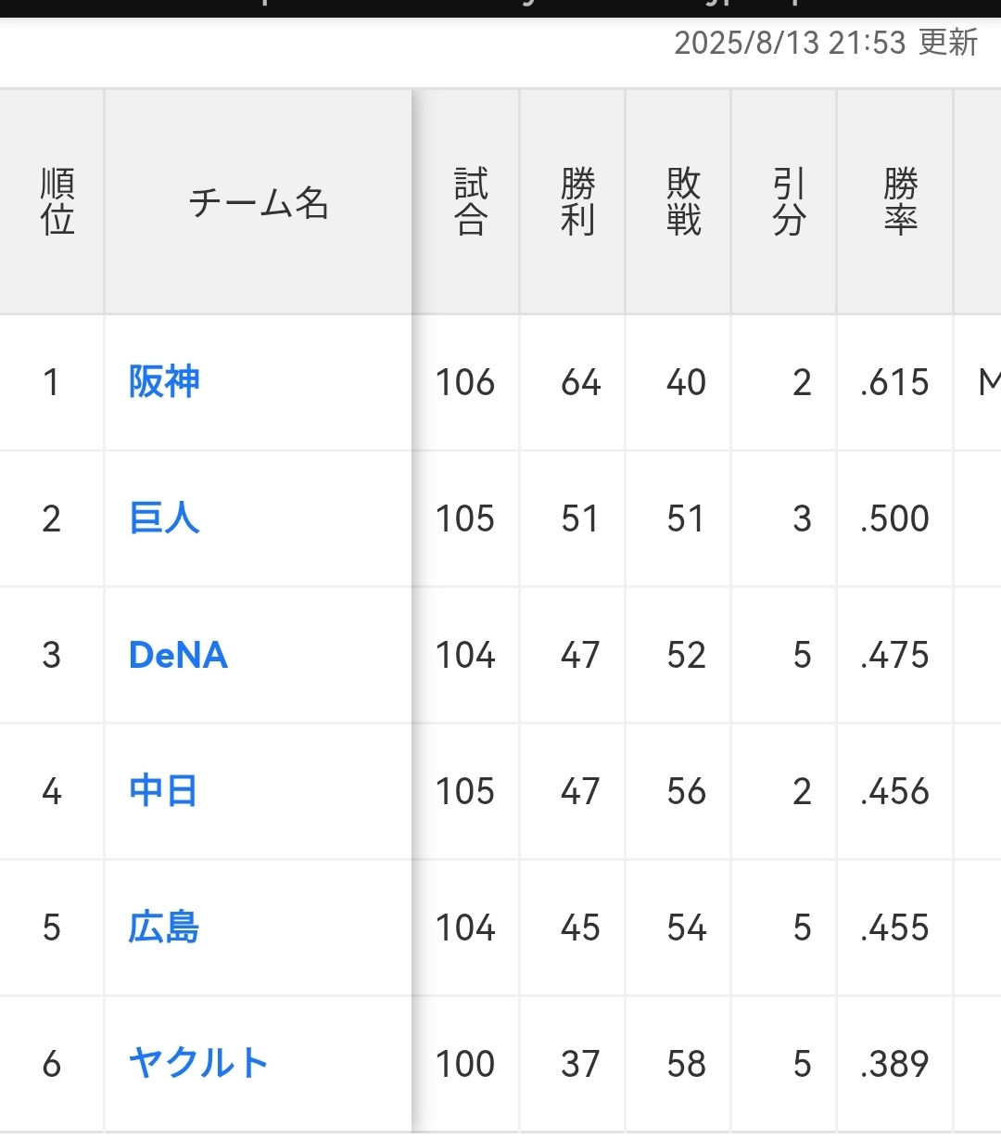1001x1139 pixels.
Task: Select the 中日 team link
Action: click(x=163, y=791)
